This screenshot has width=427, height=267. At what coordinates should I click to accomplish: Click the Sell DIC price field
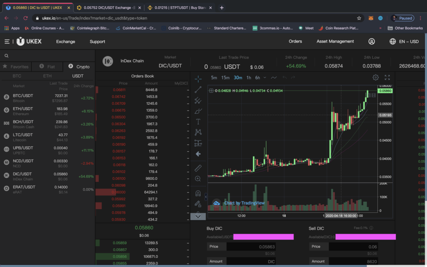click(x=353, y=247)
